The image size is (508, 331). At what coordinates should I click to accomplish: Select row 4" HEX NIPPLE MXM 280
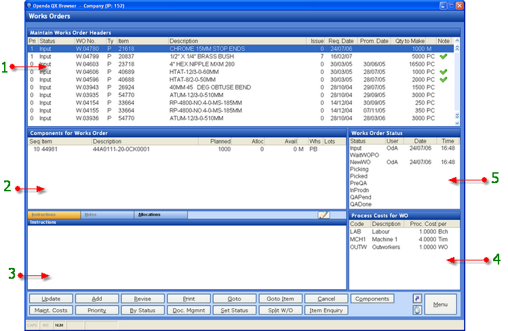pos(240,64)
